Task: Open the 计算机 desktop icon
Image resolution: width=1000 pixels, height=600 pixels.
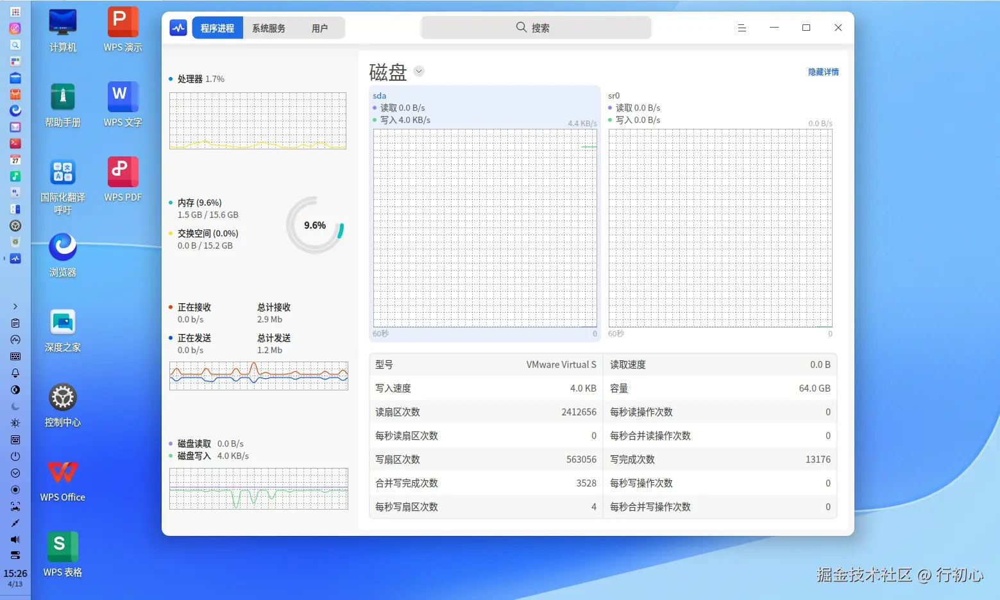Action: pos(63,31)
